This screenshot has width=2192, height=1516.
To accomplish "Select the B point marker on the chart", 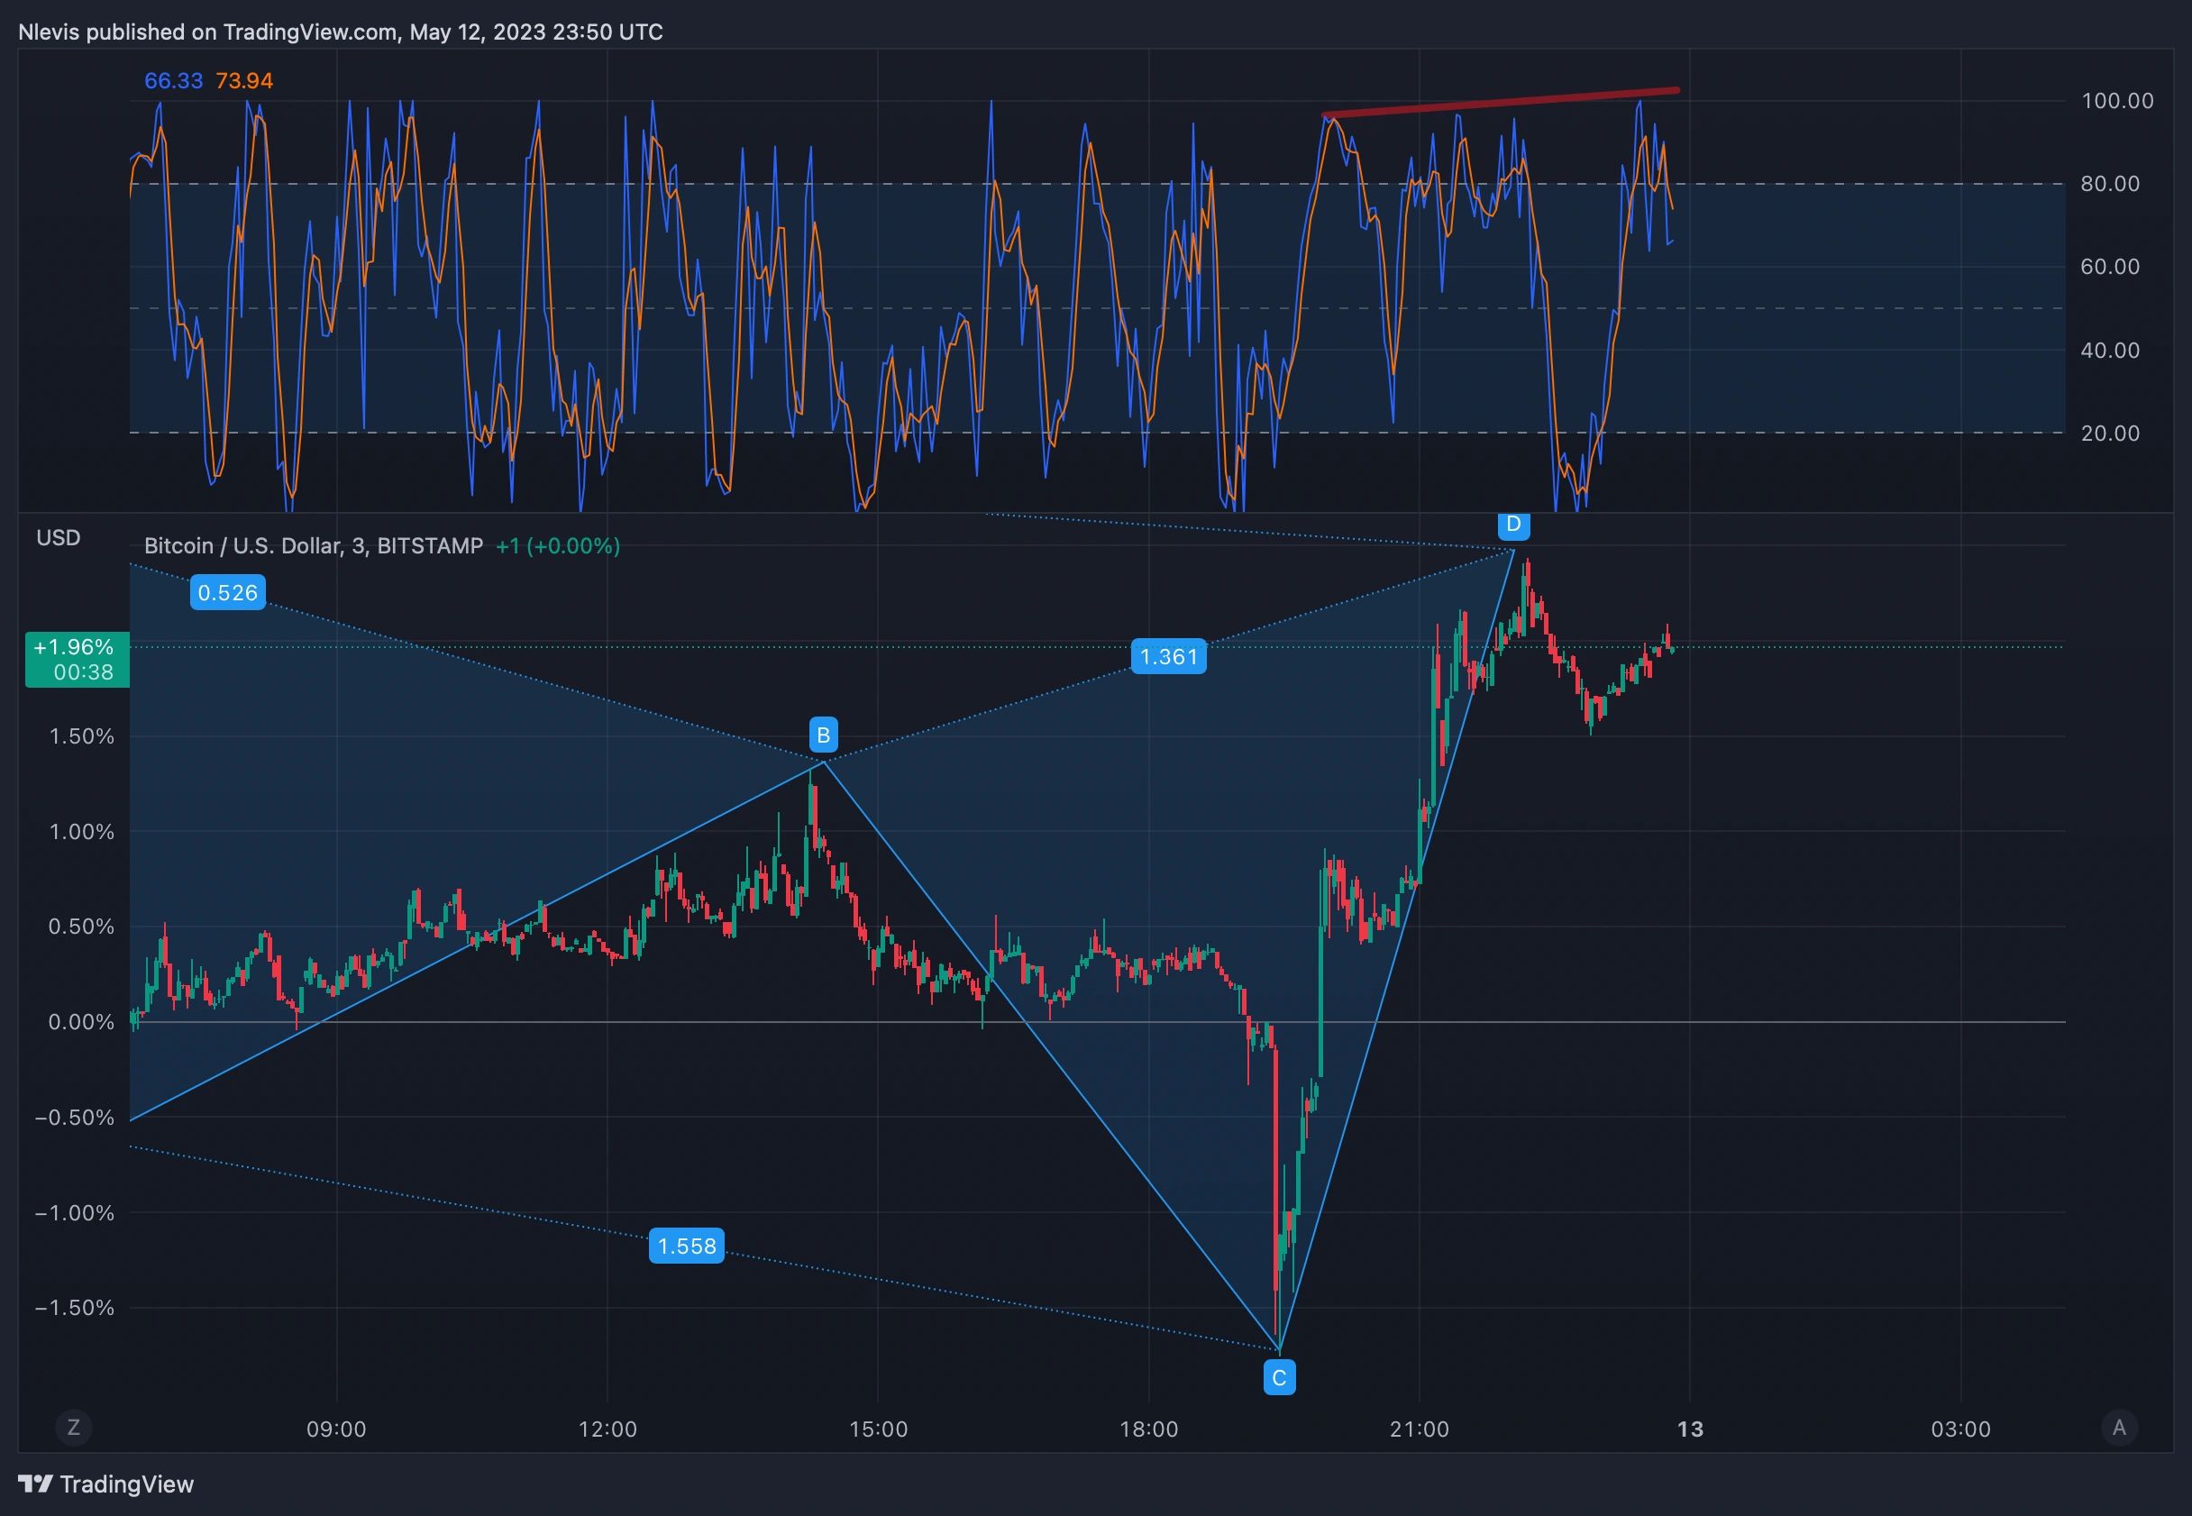I will (x=823, y=734).
